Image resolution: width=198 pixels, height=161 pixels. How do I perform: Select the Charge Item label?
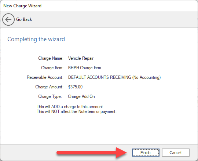(52, 68)
